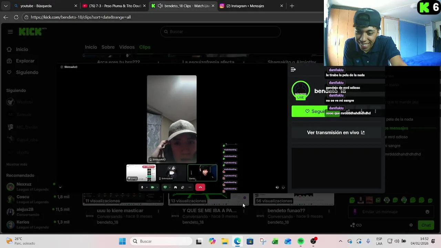Select Kerios recommended channel
Image resolution: width=441 pixels, height=248 pixels.
tap(38, 225)
